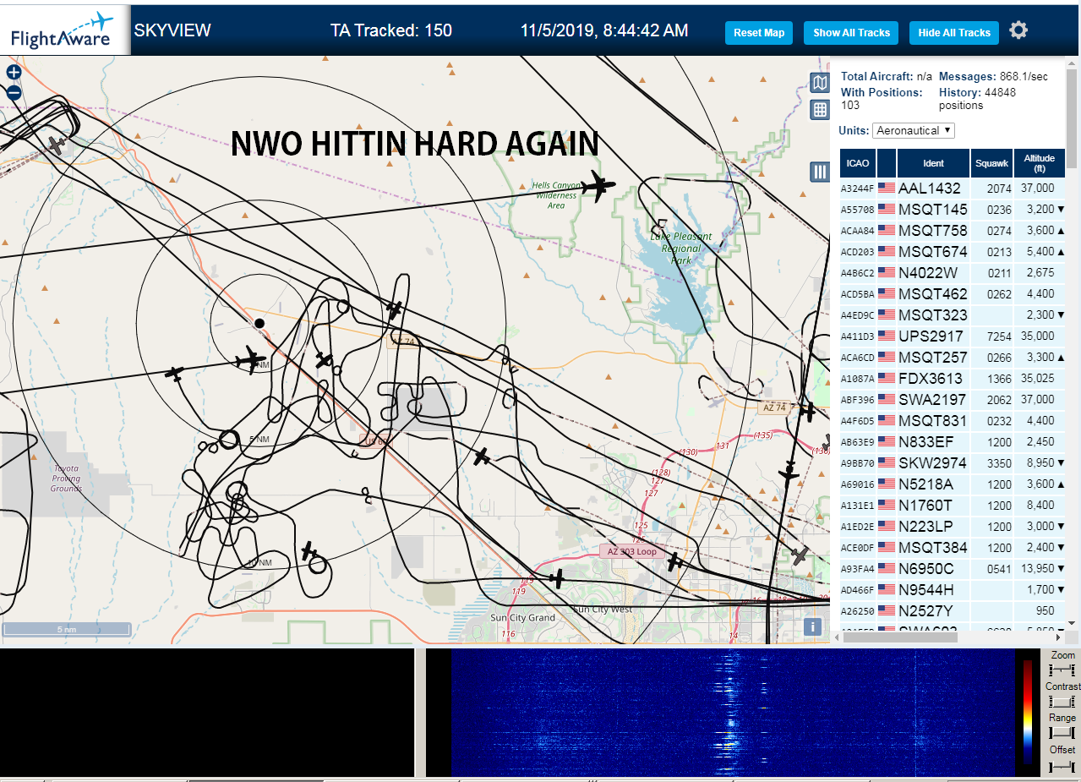Select the MSQT323 ident row

click(x=953, y=314)
